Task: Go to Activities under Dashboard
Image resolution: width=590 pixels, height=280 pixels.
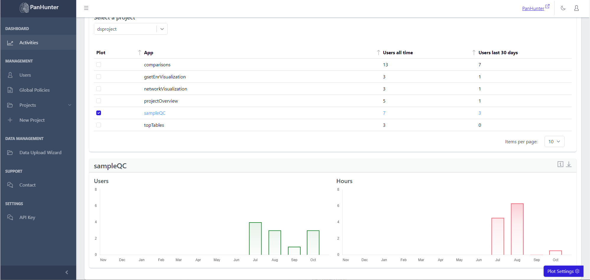Action: tap(29, 42)
